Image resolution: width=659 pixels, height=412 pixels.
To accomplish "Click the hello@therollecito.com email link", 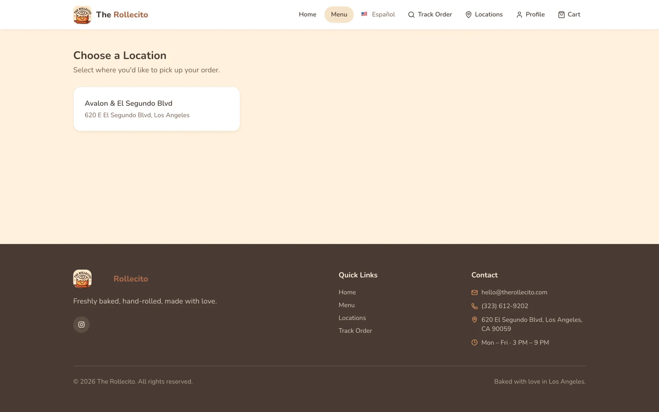I will [x=514, y=292].
